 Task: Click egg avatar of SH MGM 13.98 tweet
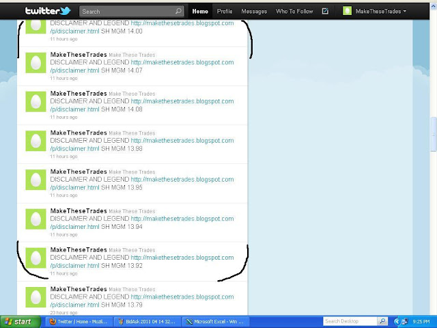(x=36, y=141)
